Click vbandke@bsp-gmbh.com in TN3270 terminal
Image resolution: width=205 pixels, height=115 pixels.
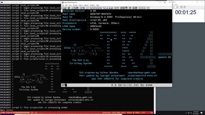click(x=142, y=73)
